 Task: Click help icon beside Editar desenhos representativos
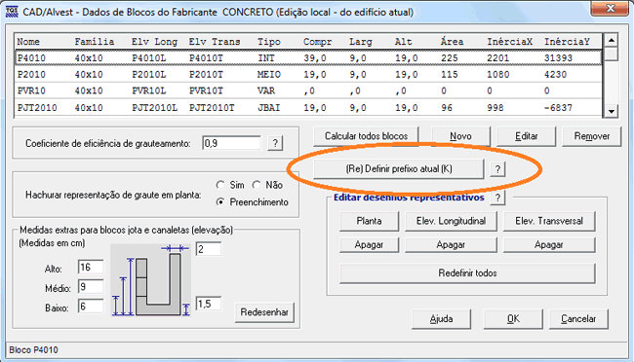tap(497, 198)
